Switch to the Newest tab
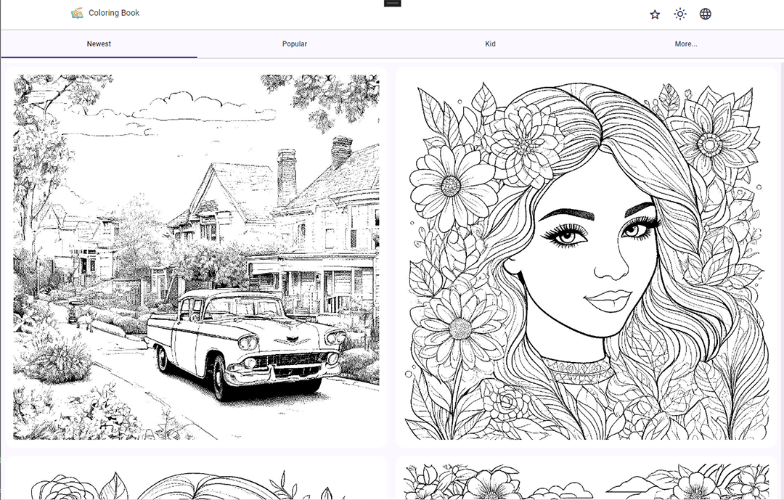784x500 pixels. [99, 44]
